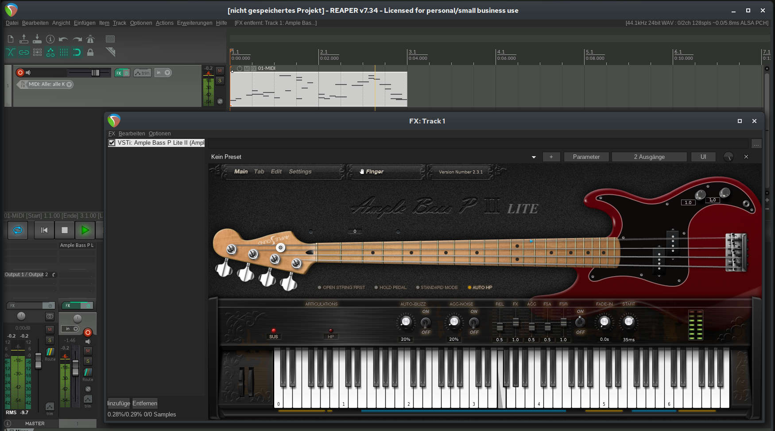The width and height of the screenshot is (775, 431).
Task: Click the green play button
Action: (85, 230)
